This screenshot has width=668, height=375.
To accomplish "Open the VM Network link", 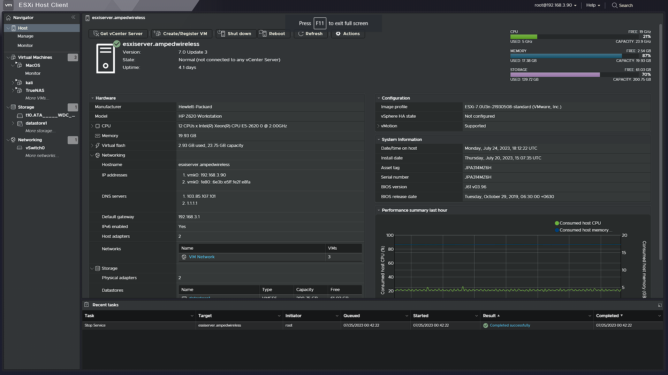I will (x=202, y=257).
